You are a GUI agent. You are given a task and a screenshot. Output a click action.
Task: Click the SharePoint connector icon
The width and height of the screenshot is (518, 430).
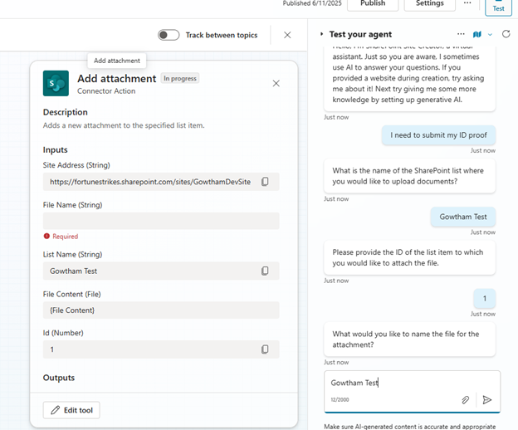(56, 83)
